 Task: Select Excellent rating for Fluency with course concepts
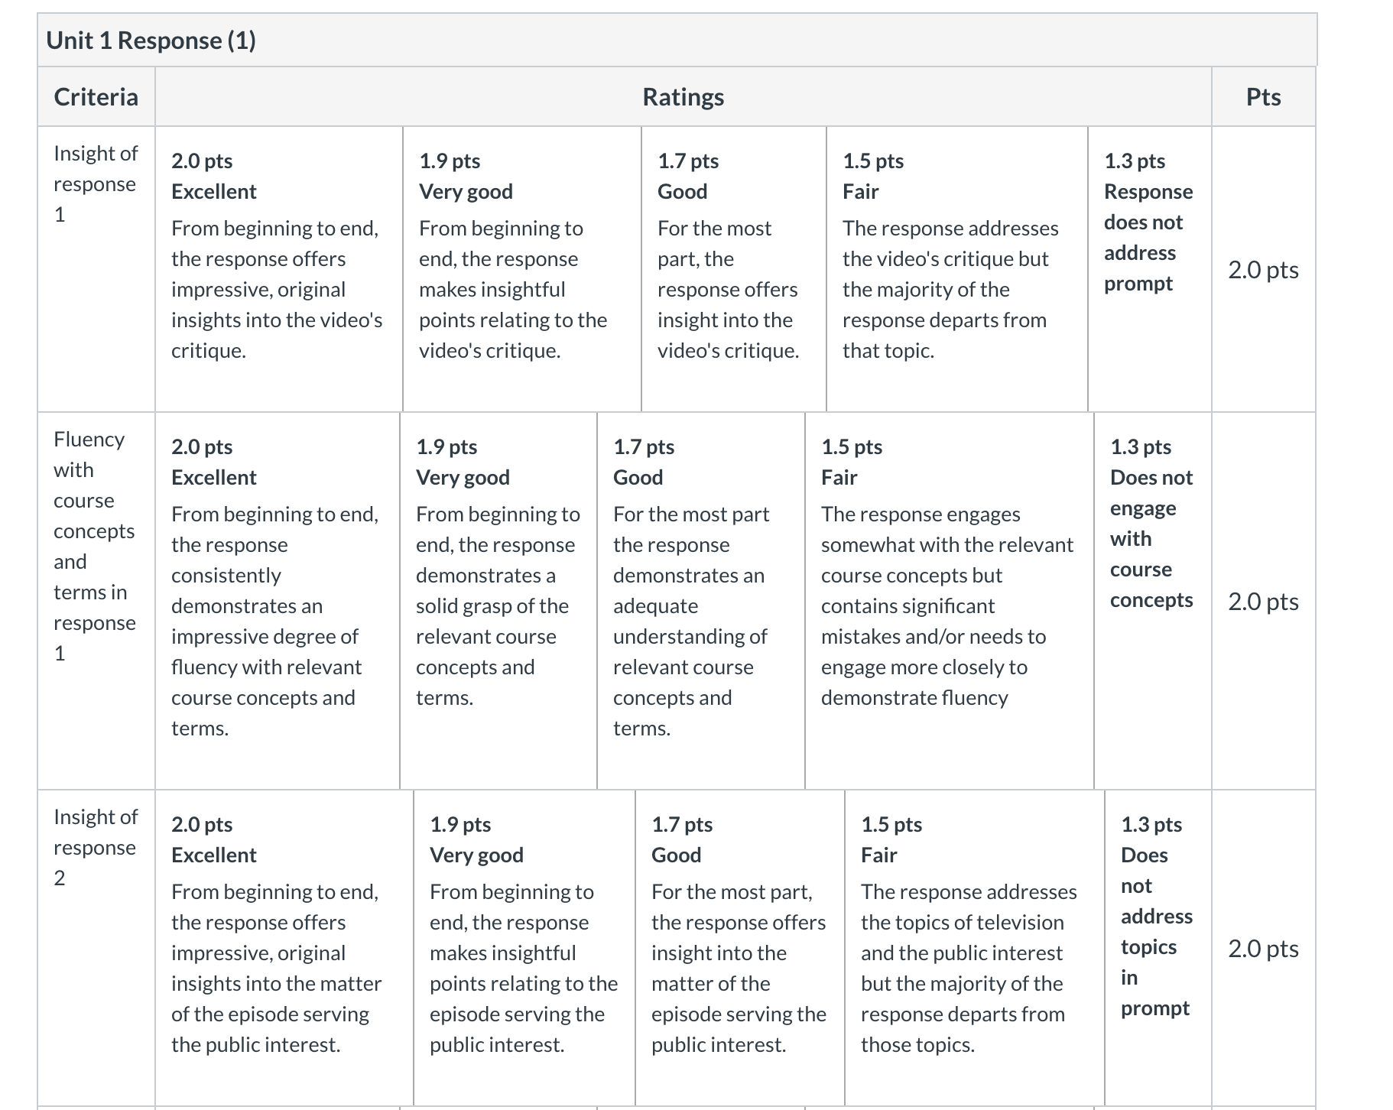277,601
